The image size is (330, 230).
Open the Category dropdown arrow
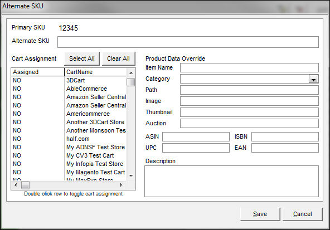coord(314,79)
